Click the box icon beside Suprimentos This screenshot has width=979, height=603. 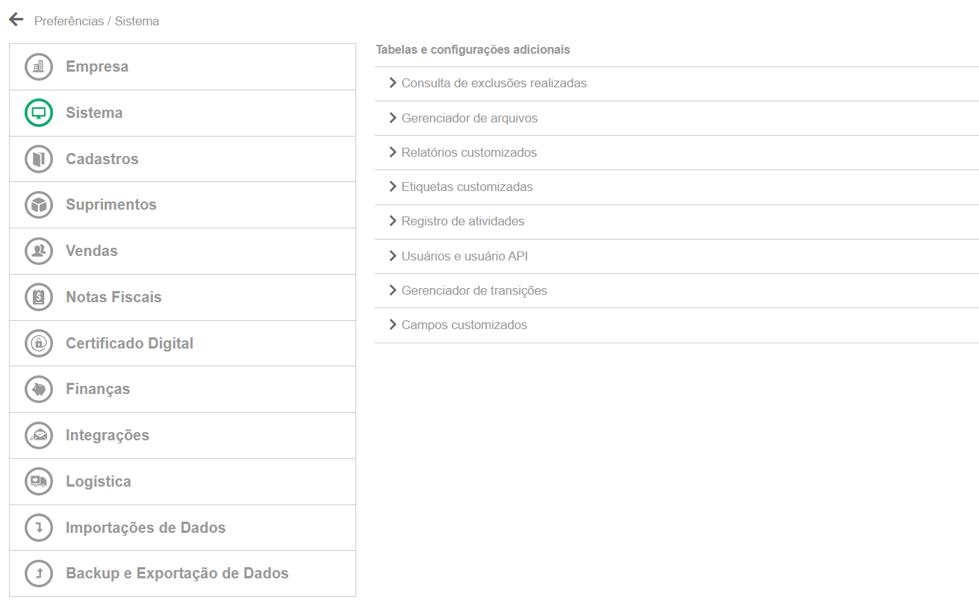(39, 204)
